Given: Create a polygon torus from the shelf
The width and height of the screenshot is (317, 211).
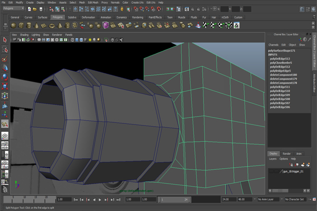Looking at the screenshot, I should [52, 25].
